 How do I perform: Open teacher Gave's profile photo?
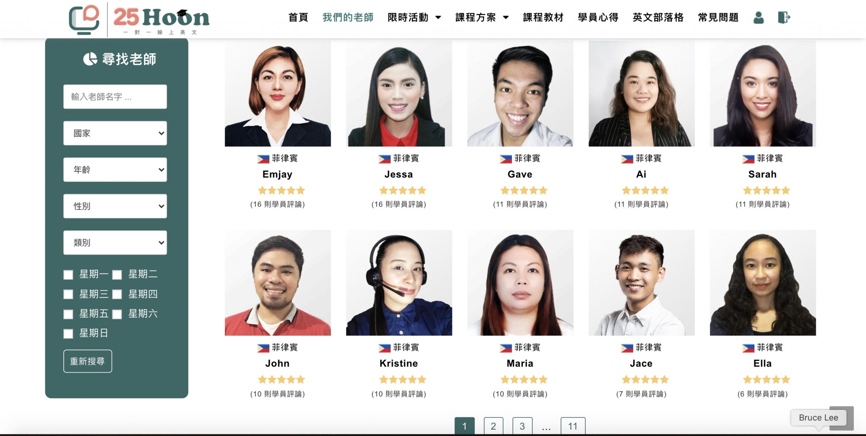520,94
